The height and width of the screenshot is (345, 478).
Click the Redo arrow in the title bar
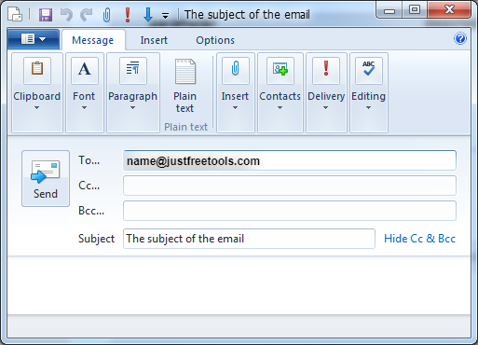pyautogui.click(x=87, y=15)
